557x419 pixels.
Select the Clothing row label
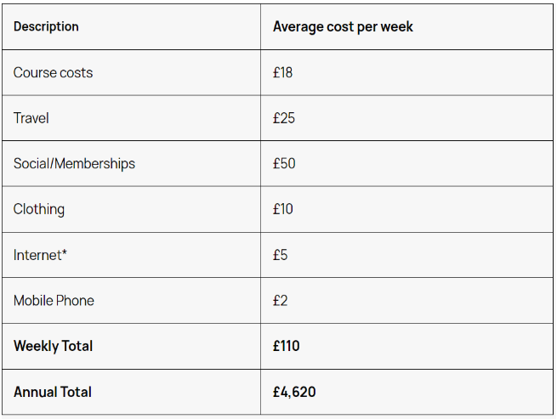[x=39, y=209]
